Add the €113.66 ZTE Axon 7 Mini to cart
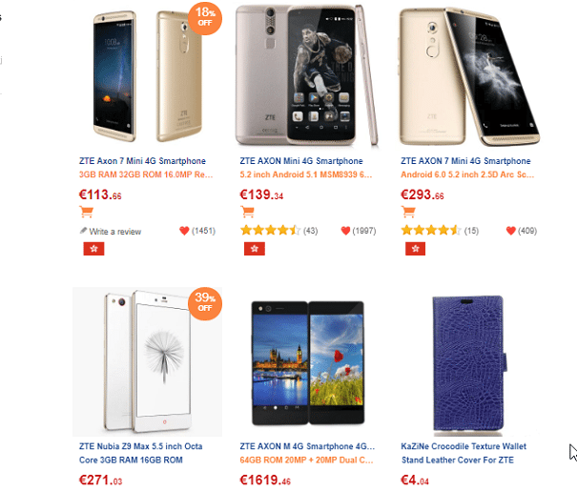Screen dimensions: 577x491 pyautogui.click(x=86, y=213)
